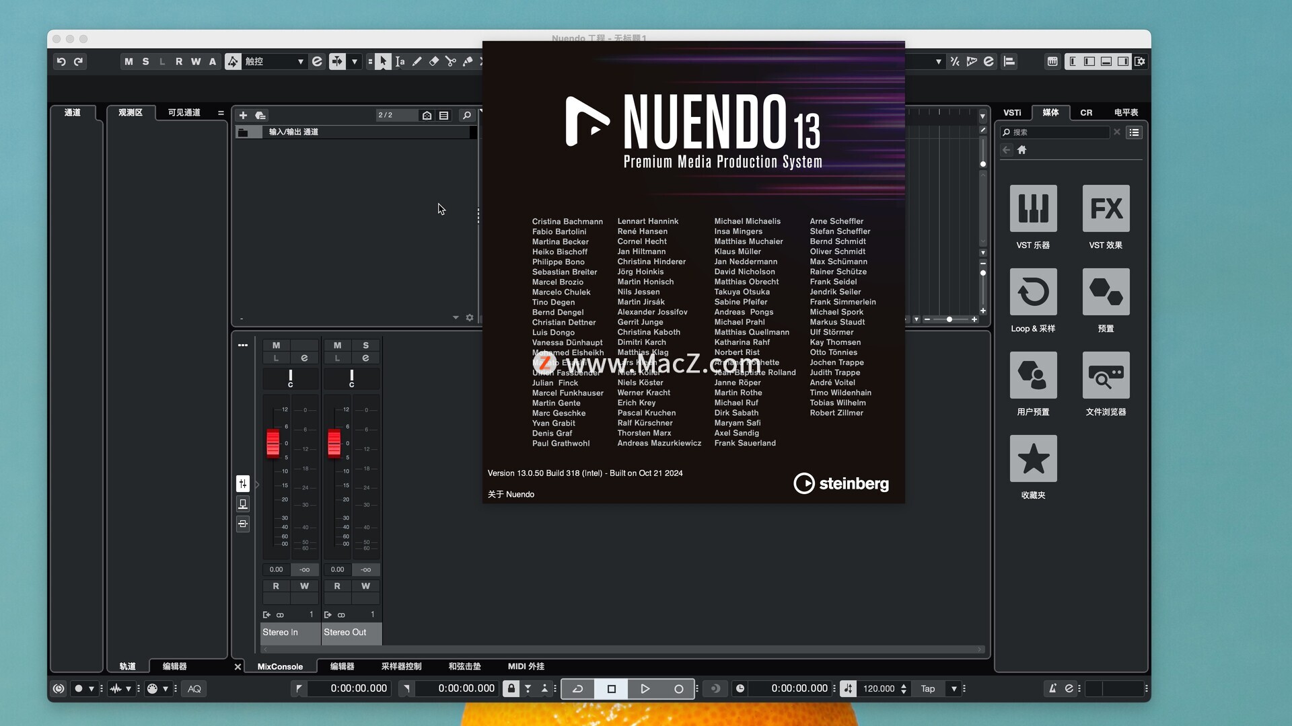
Task: Switch to the 电平表 meter tab
Action: [x=1126, y=113]
